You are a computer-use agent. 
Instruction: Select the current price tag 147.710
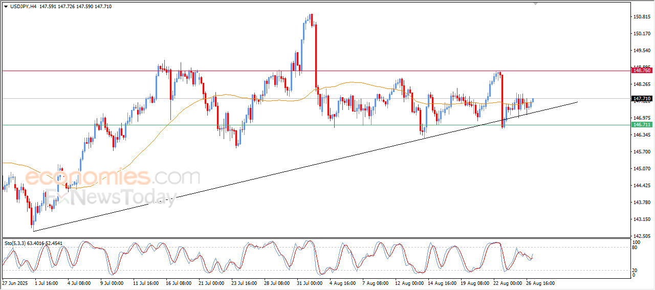[x=642, y=98]
